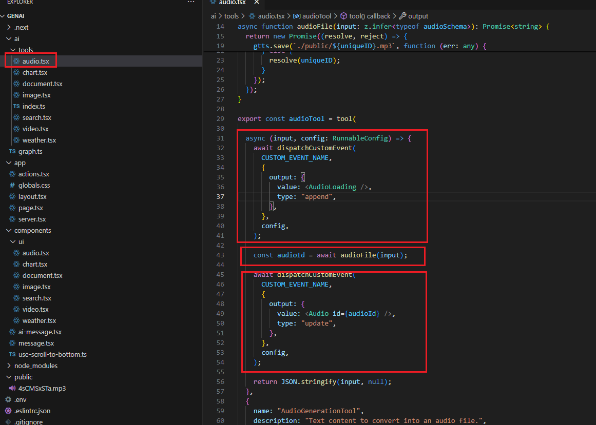Click RunnableConfig type on line 31
596x425 pixels.
pyautogui.click(x=360, y=138)
